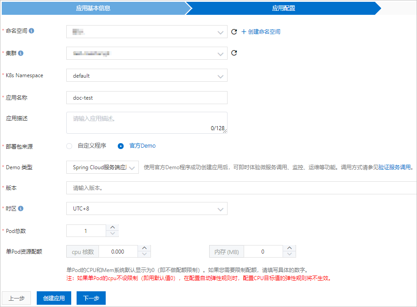Open the 命名空间 dropdown
417x307 pixels.
pyautogui.click(x=147, y=32)
